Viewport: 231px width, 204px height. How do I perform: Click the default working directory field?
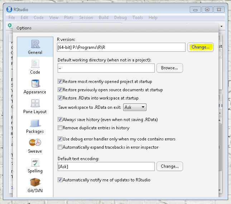click(x=106, y=68)
